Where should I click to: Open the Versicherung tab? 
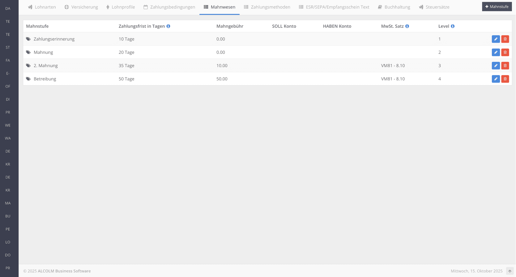click(81, 7)
